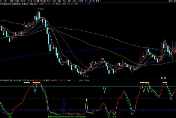This screenshot has width=176, height=118.
Task: Click the 复权 button in top bar
Action: coord(170,1)
